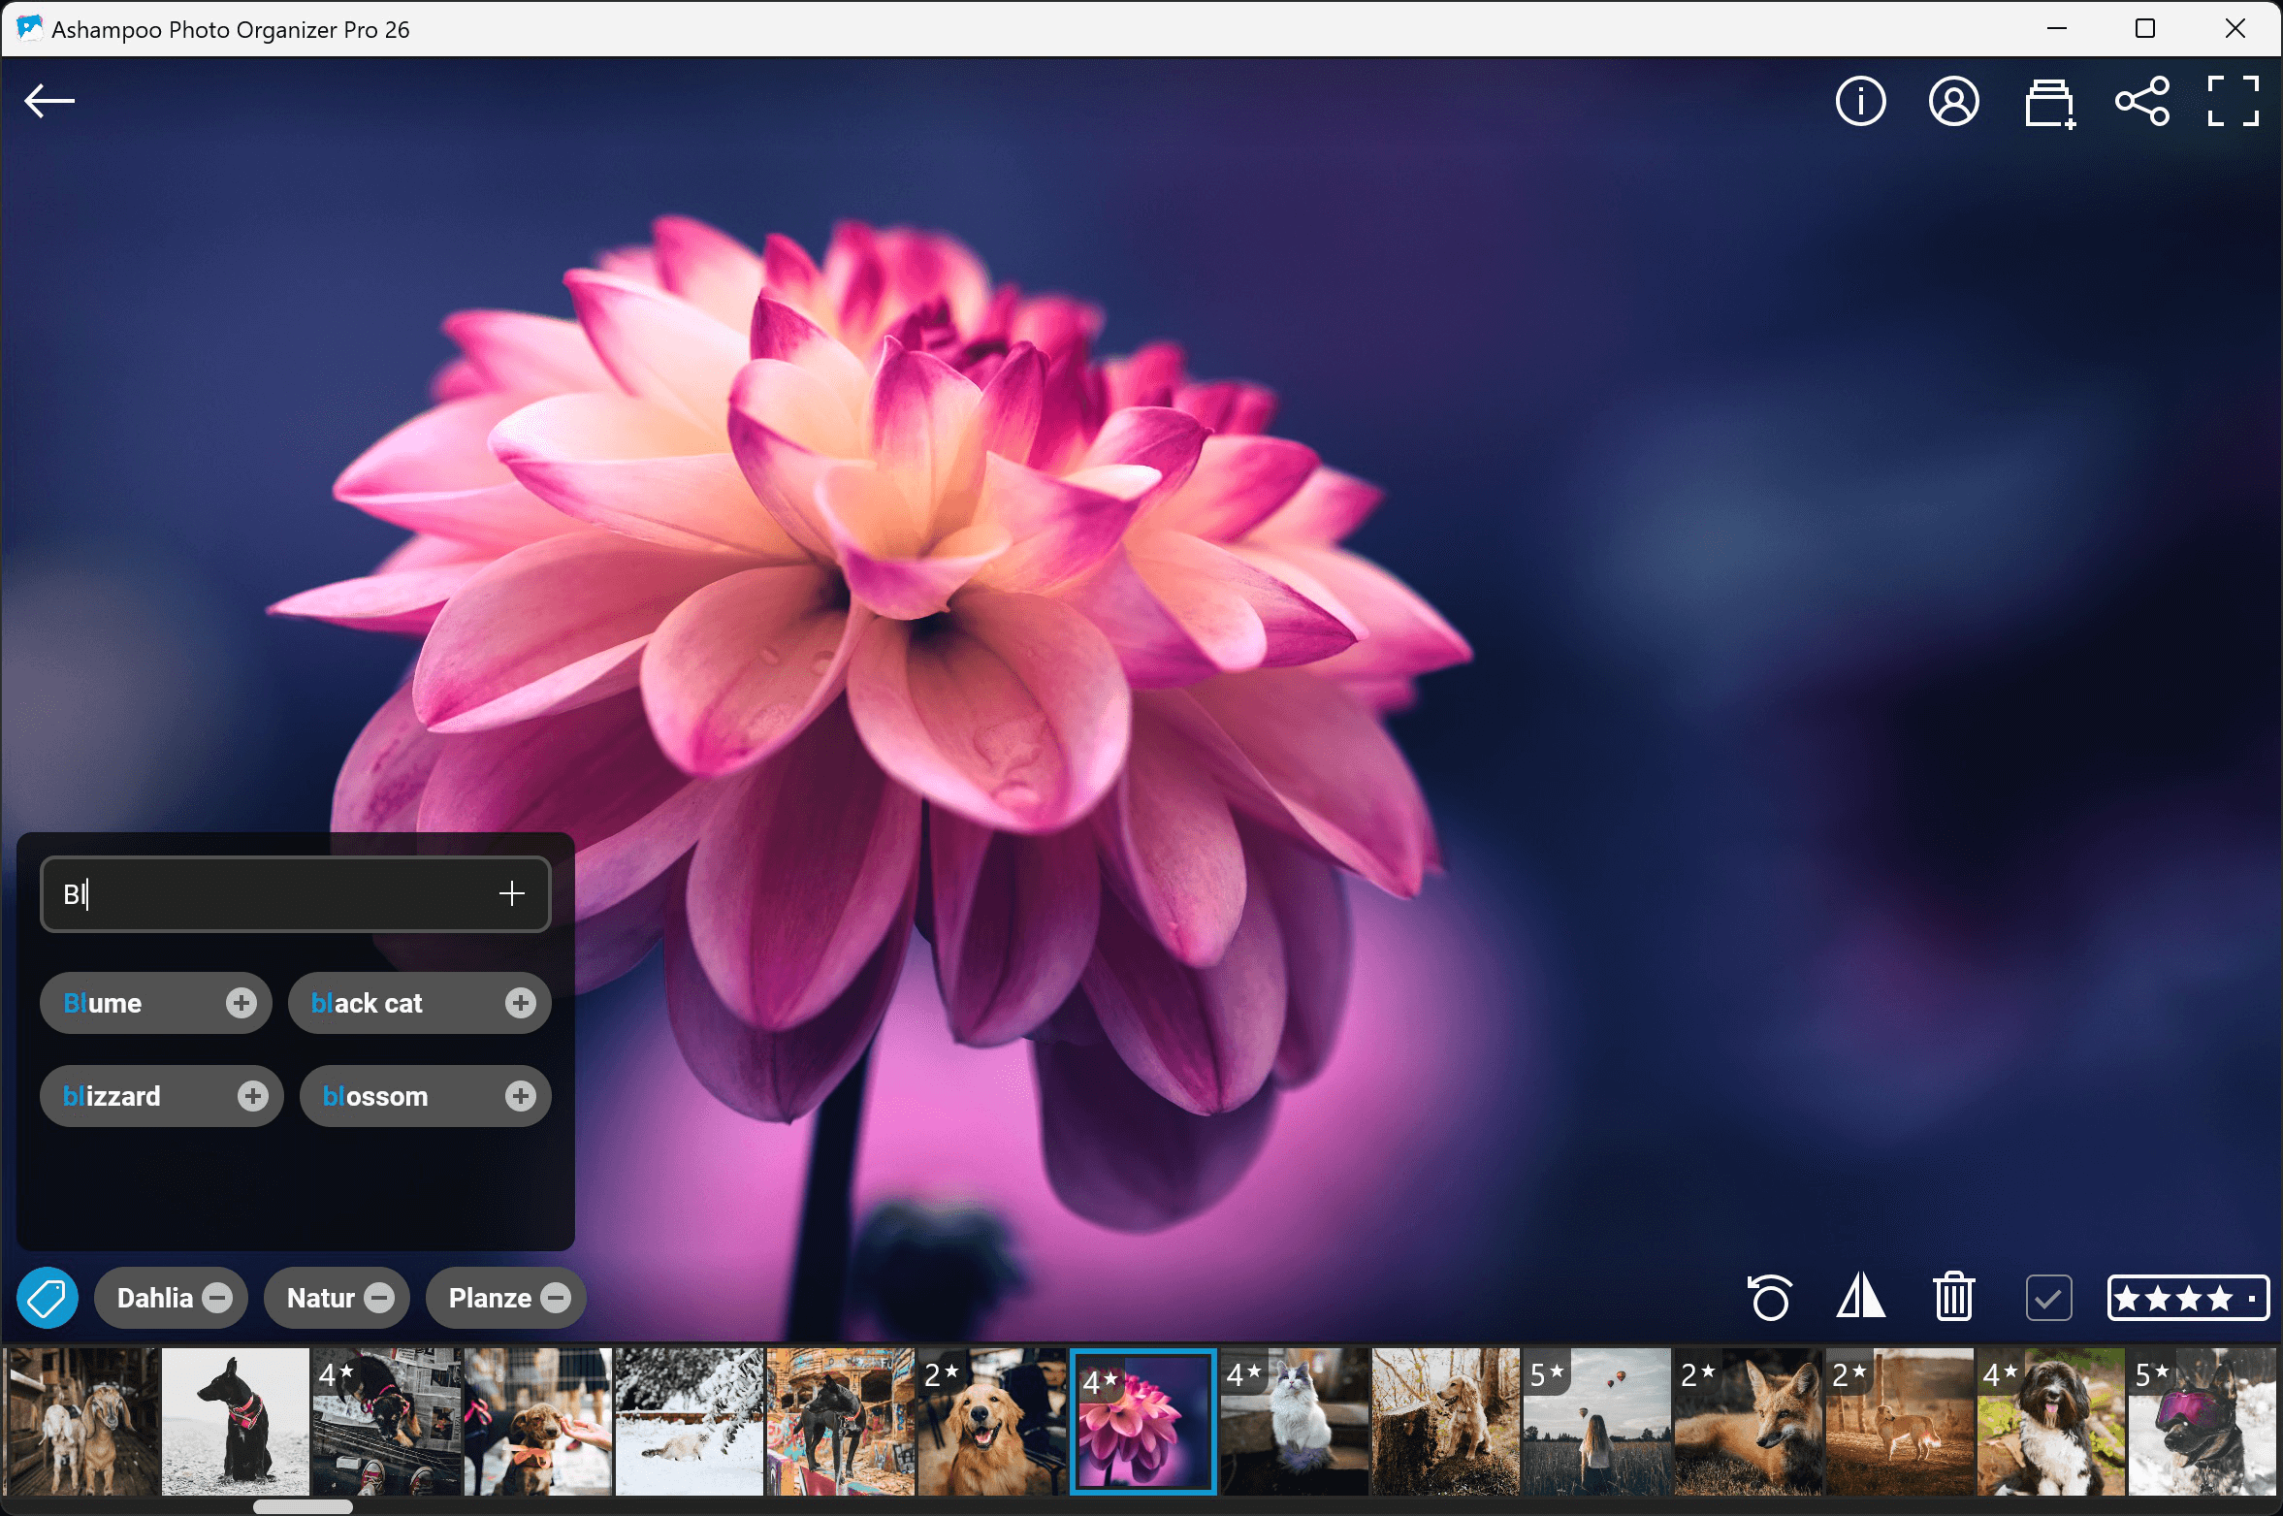Add the suggested tag Blume
Viewport: 2283px width, 1516px height.
(241, 1003)
